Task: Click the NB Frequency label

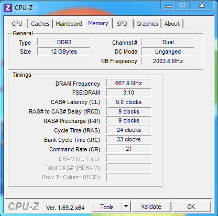Action: 119,61
